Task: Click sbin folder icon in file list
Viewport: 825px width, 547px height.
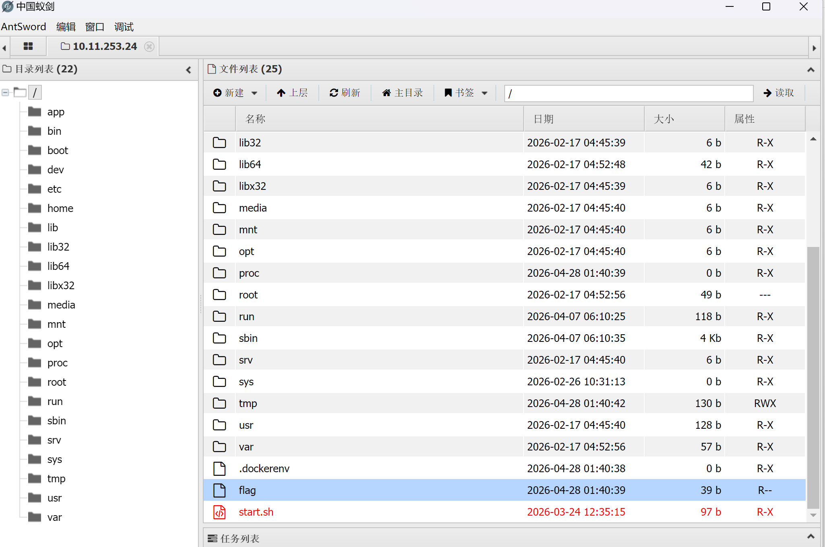Action: [219, 338]
